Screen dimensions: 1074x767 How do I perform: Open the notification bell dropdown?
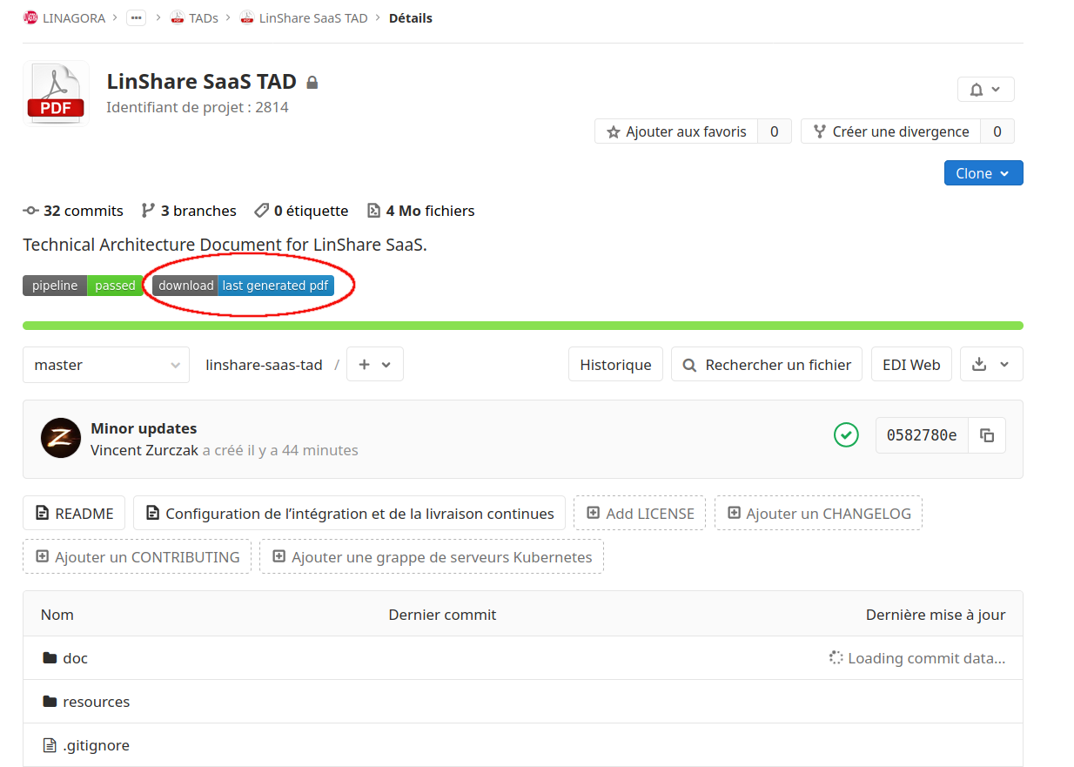985,90
